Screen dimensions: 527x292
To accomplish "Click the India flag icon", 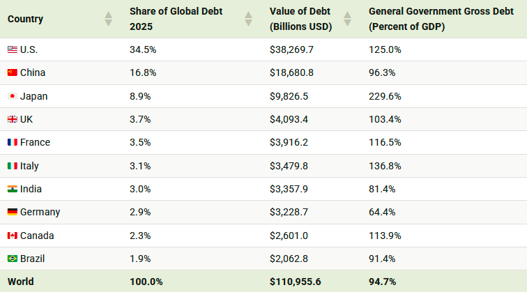I will point(12,189).
